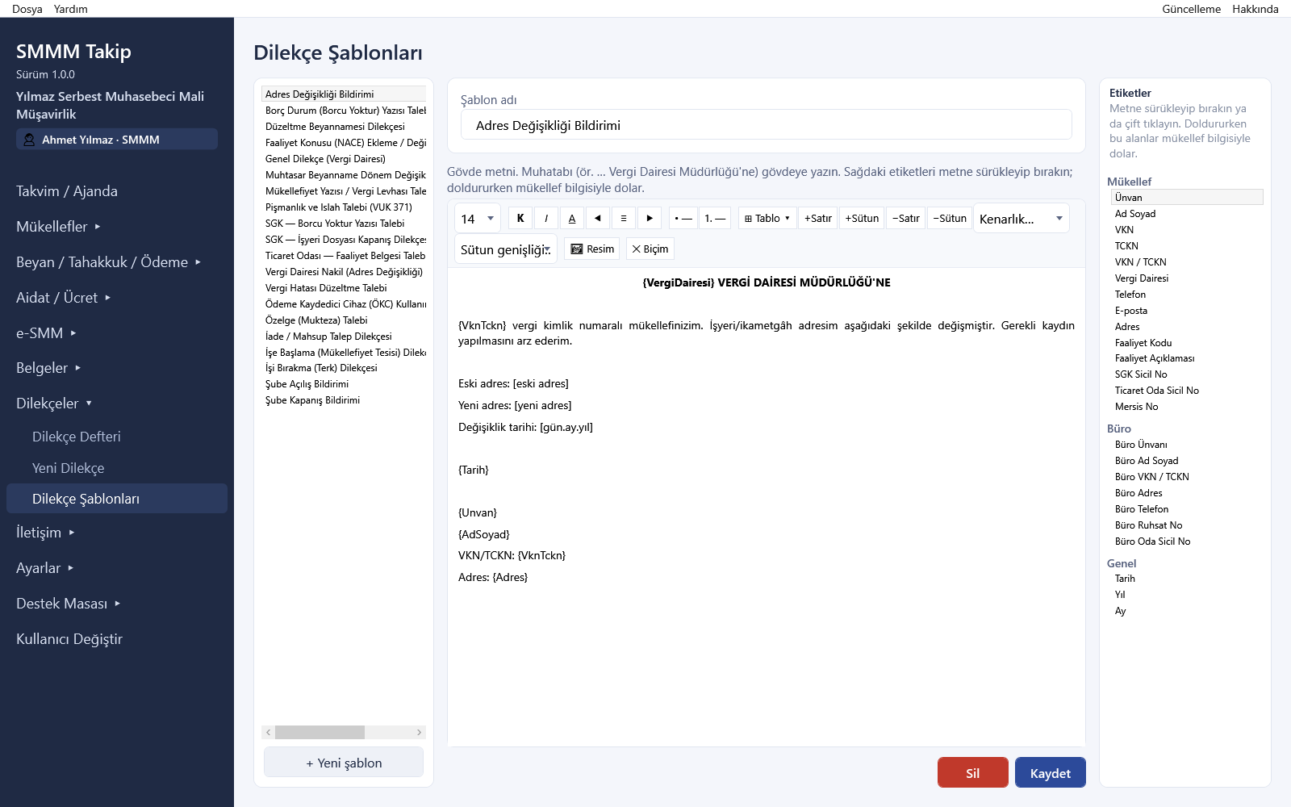1291x807 pixels.
Task: Expand Beyan / Tahakkuk / Ödeme section
Action: point(109,262)
